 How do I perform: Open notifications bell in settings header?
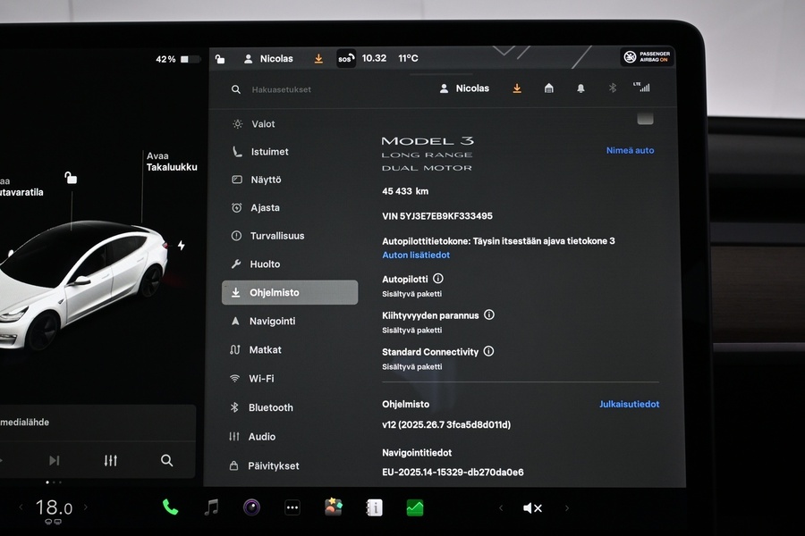point(580,88)
